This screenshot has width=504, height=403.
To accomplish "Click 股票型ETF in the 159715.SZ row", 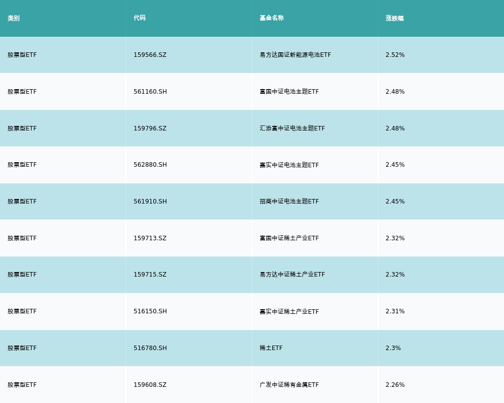I will 22,275.
